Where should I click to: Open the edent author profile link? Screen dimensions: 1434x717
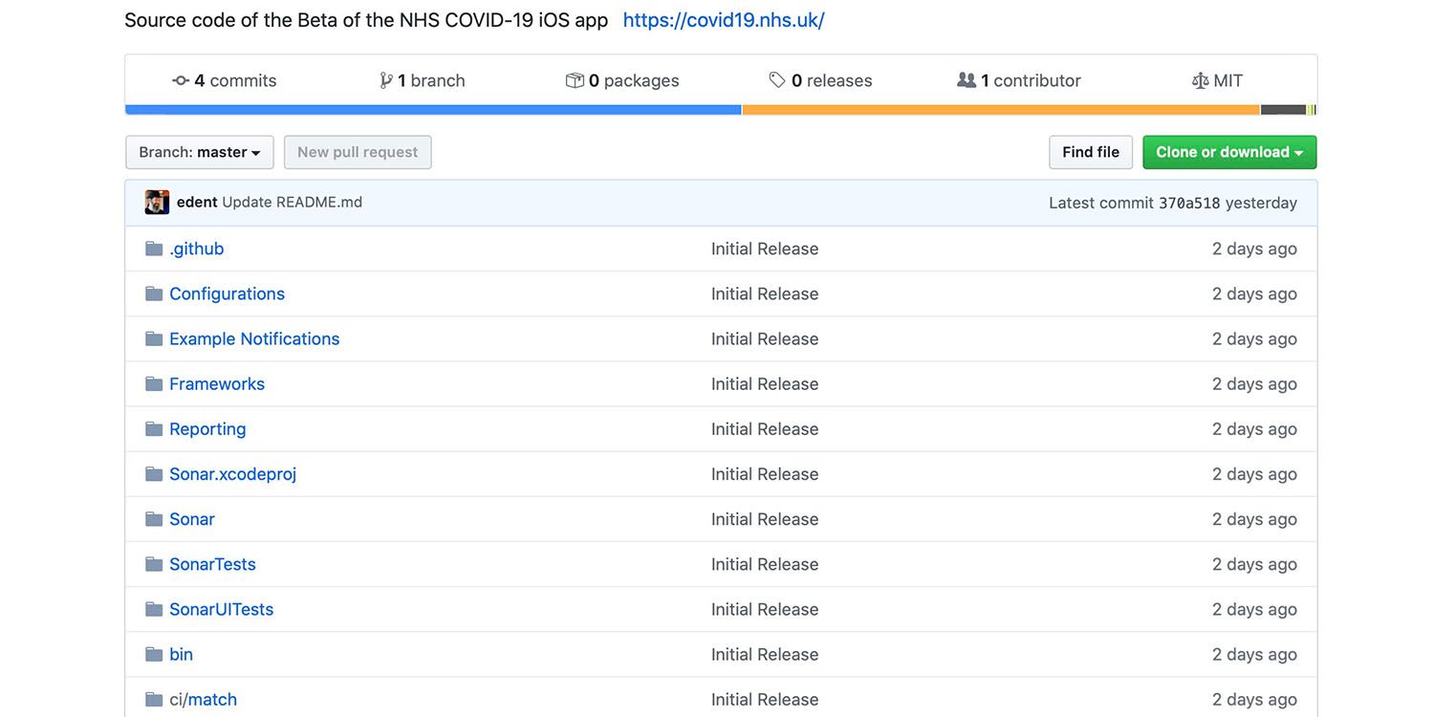(x=197, y=203)
